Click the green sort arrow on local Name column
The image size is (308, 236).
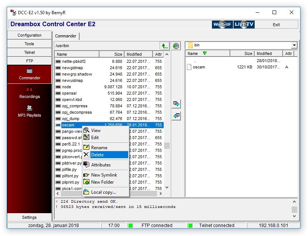(205, 53)
